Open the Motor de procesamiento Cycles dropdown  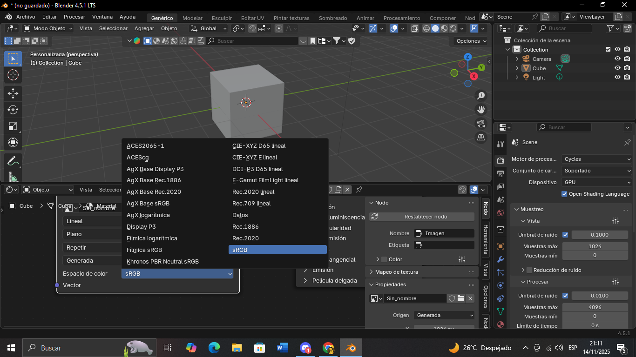[x=596, y=159]
